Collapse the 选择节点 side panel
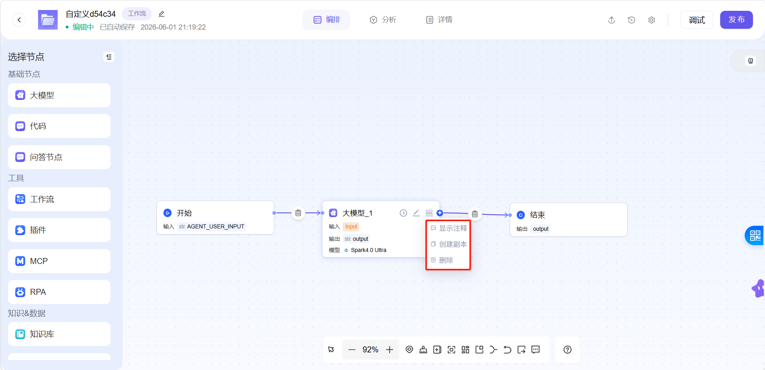This screenshot has height=370, width=765. click(109, 57)
